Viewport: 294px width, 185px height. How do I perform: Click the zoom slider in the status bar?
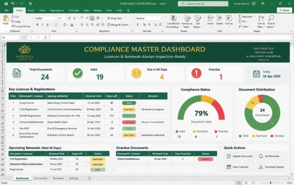(x=270, y=183)
